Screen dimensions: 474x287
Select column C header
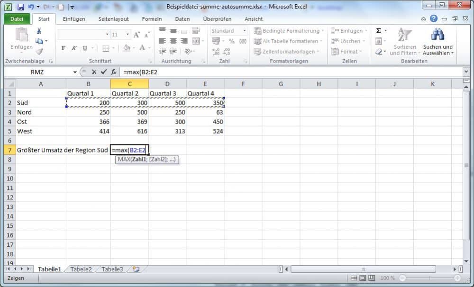tap(129, 84)
